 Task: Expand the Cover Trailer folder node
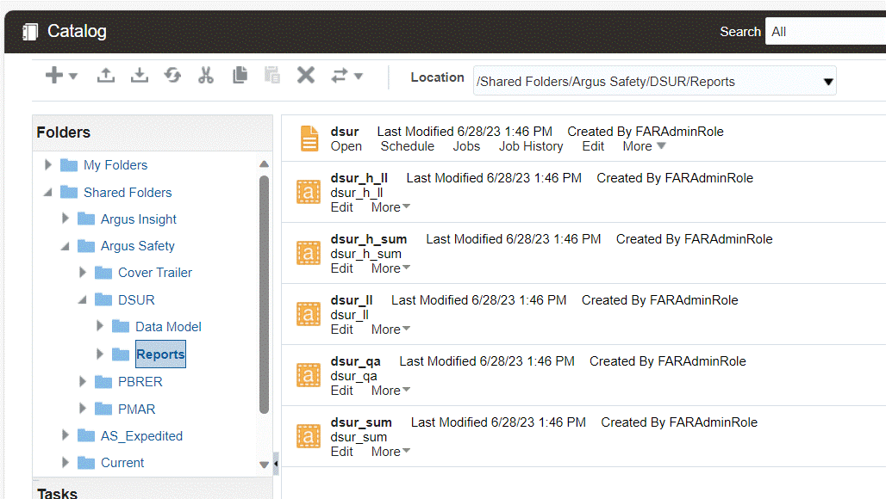click(83, 273)
